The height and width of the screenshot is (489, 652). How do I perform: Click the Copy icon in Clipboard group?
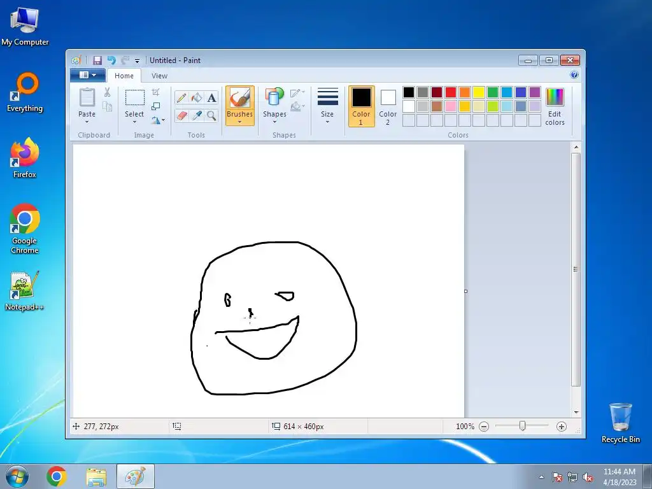(x=107, y=107)
